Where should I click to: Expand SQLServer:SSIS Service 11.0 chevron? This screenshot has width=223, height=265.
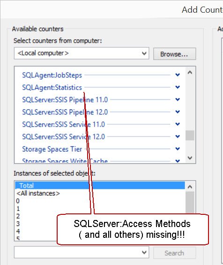tap(178, 124)
